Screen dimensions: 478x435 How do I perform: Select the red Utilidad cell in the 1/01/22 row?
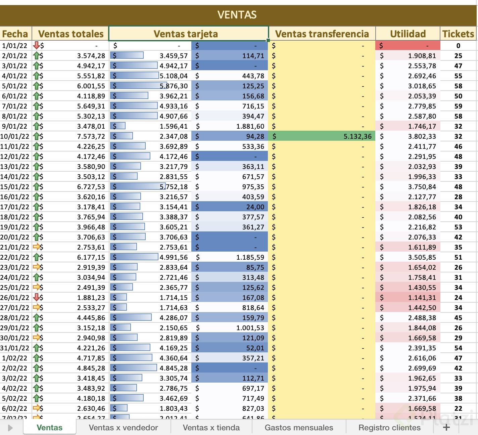point(408,45)
